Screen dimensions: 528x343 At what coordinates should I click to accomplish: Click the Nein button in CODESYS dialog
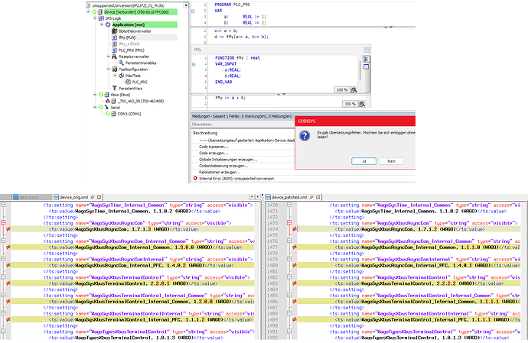(x=391, y=161)
